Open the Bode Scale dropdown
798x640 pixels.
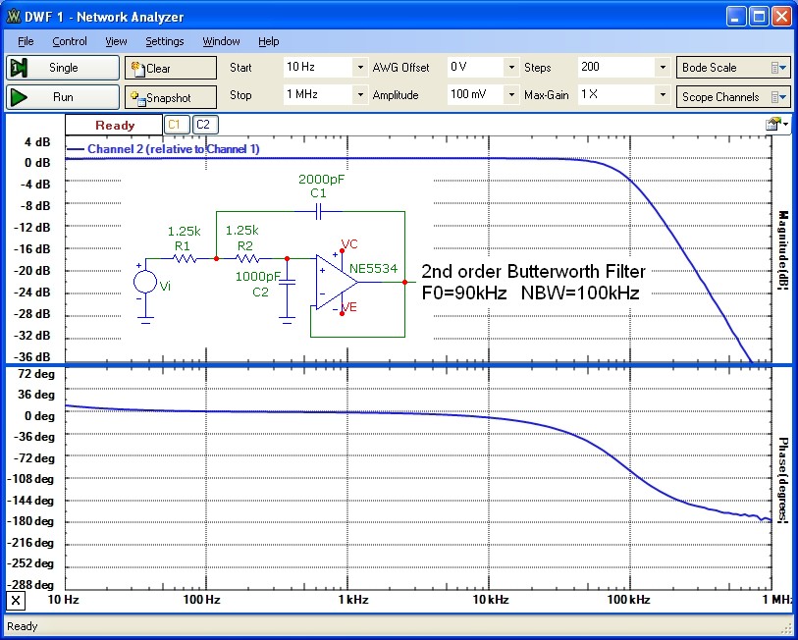point(733,68)
